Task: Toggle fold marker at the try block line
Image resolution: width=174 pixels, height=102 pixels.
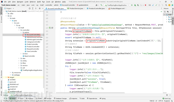Action: click(55, 66)
